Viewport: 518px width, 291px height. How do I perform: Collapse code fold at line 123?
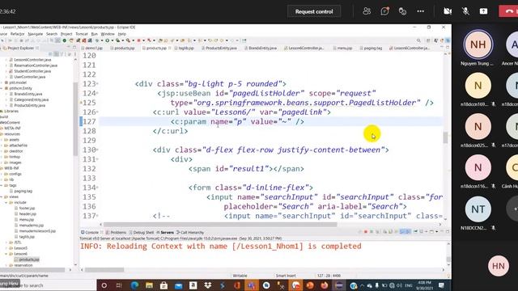pyautogui.click(x=97, y=84)
